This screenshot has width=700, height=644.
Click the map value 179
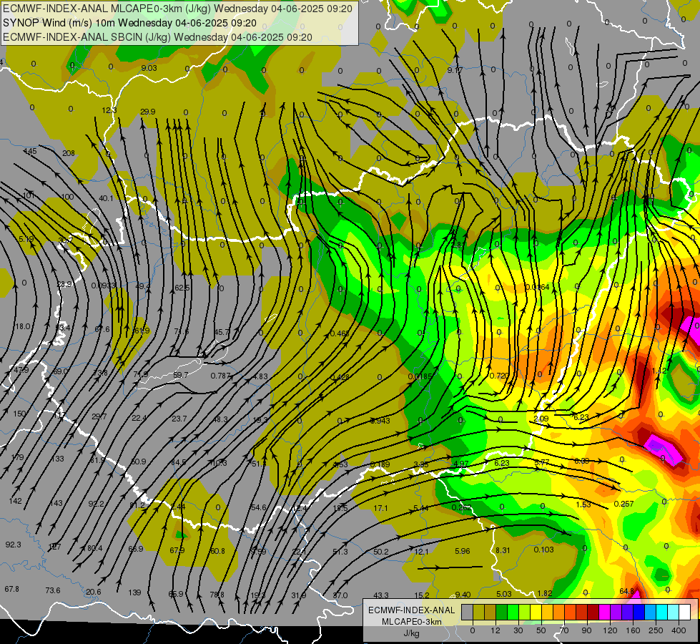tap(17, 458)
